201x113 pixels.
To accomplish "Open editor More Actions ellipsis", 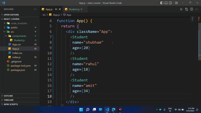I will [x=197, y=9].
